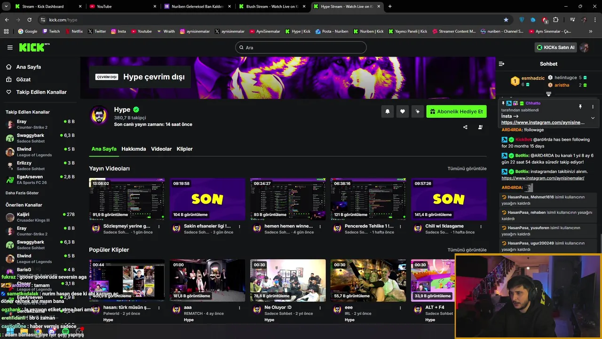Viewport: 602px width, 339px height.
Task: Open the Pencerede Tehlike 1 video thumbnail
Action: (368, 199)
